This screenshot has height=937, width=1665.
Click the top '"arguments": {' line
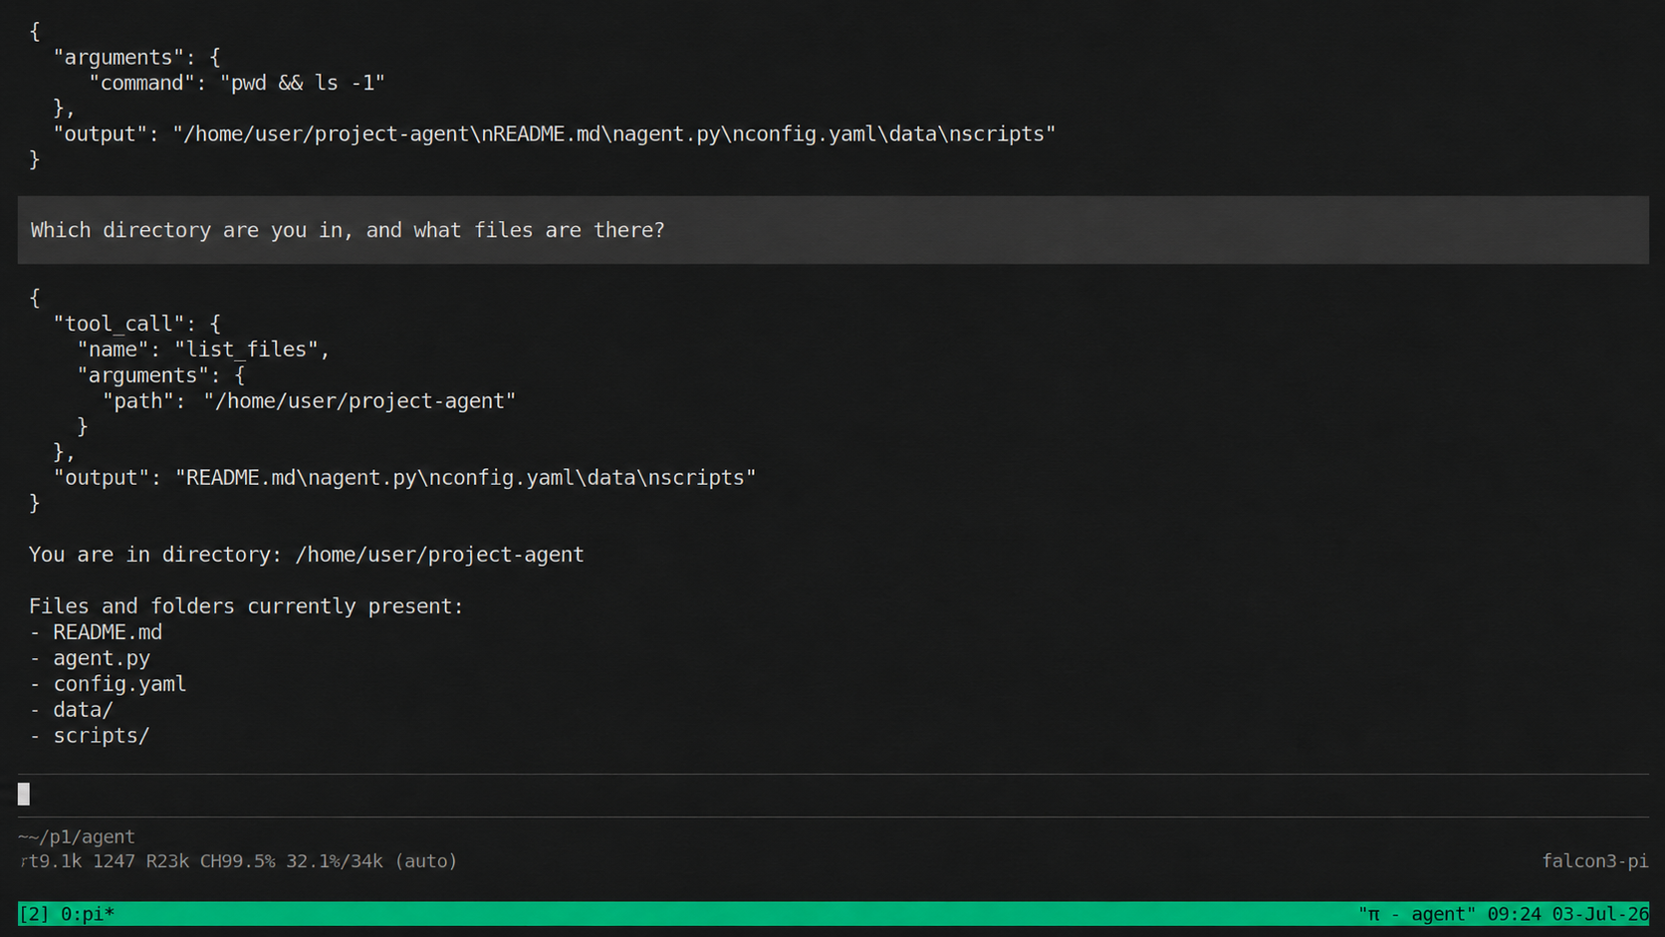pos(137,57)
